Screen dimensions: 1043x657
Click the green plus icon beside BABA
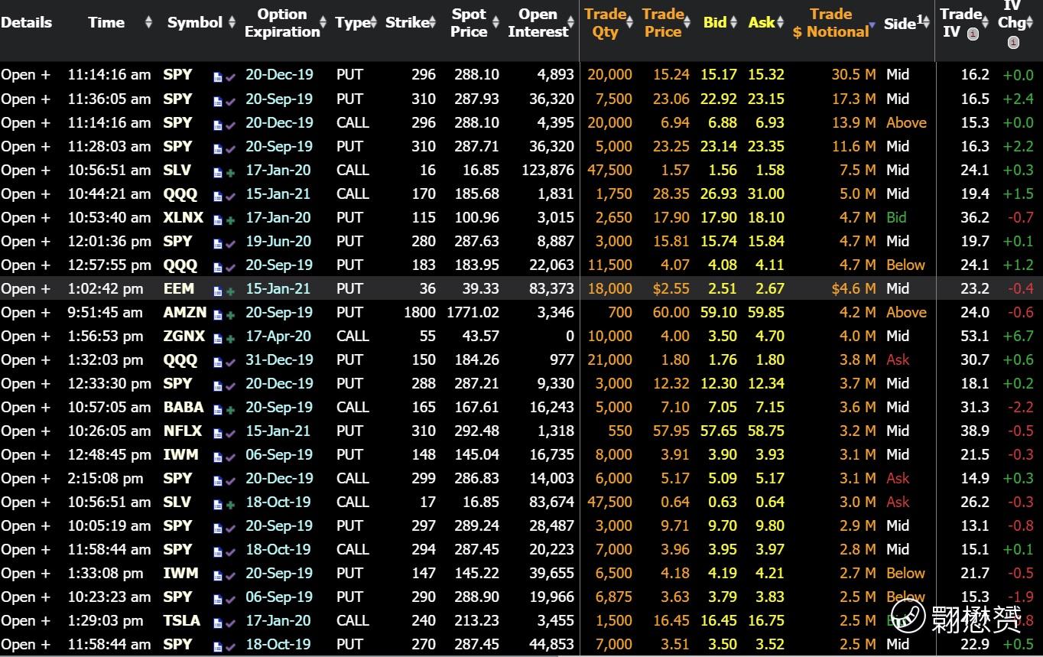[230, 409]
